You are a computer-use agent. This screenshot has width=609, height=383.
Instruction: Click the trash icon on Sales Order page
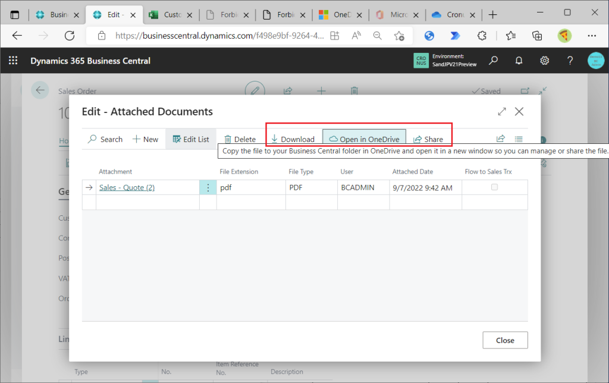click(354, 91)
